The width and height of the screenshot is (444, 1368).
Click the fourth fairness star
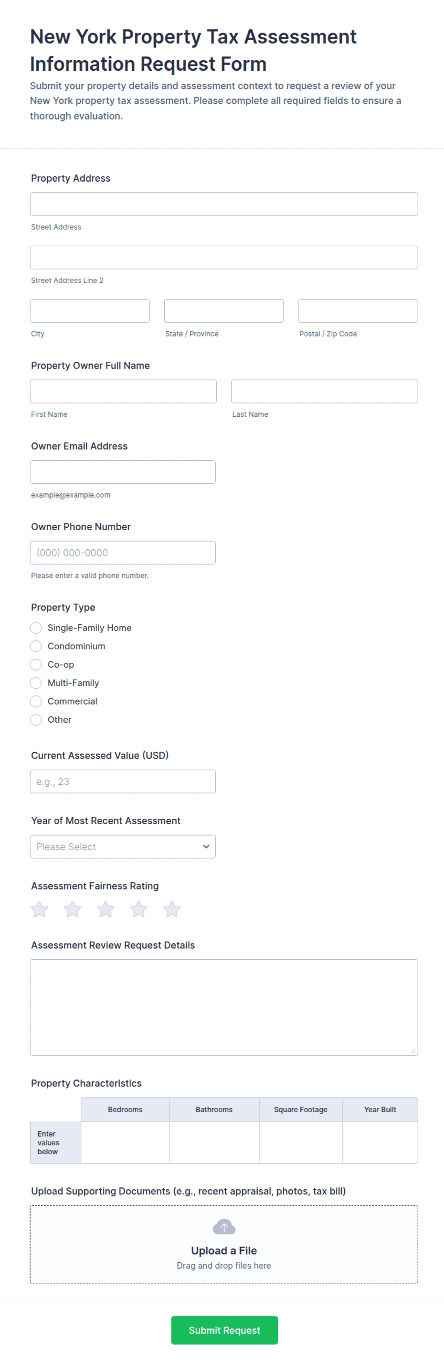[138, 909]
